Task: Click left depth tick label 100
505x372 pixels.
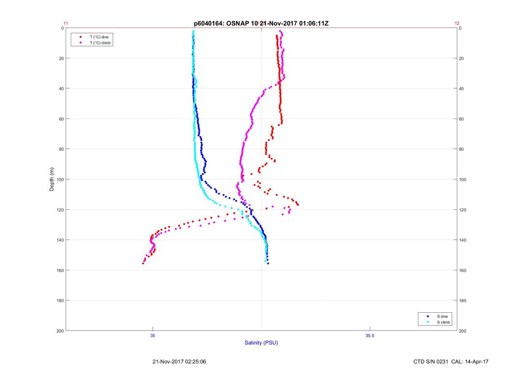Action: [x=60, y=179]
